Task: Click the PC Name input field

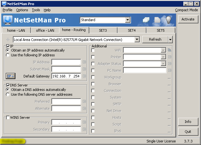Action: (x=145, y=70)
